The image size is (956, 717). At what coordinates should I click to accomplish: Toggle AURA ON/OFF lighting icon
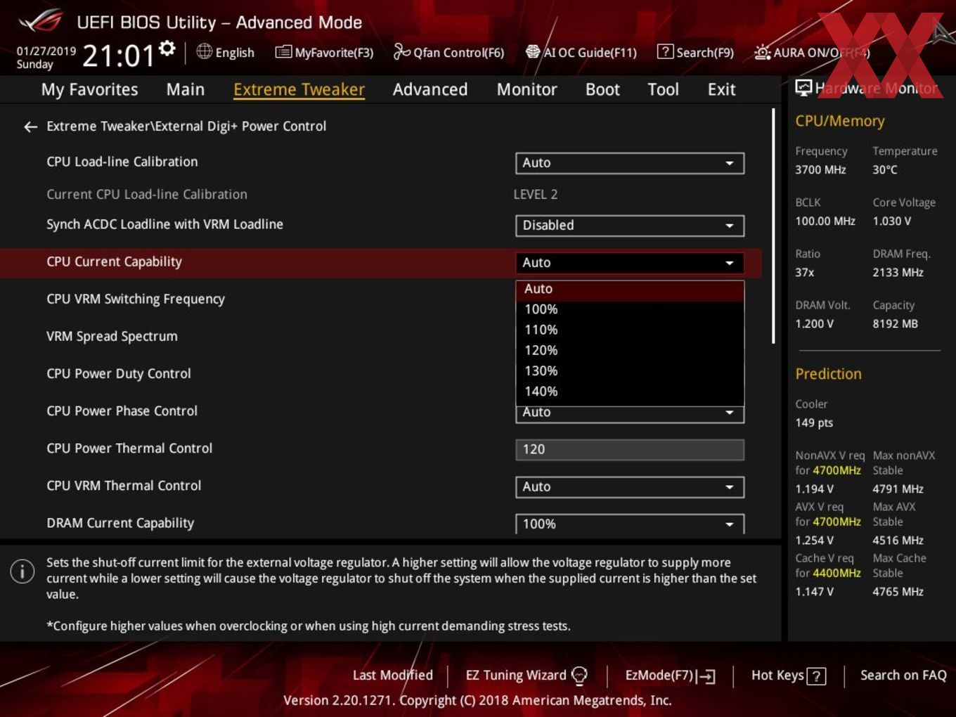[762, 52]
